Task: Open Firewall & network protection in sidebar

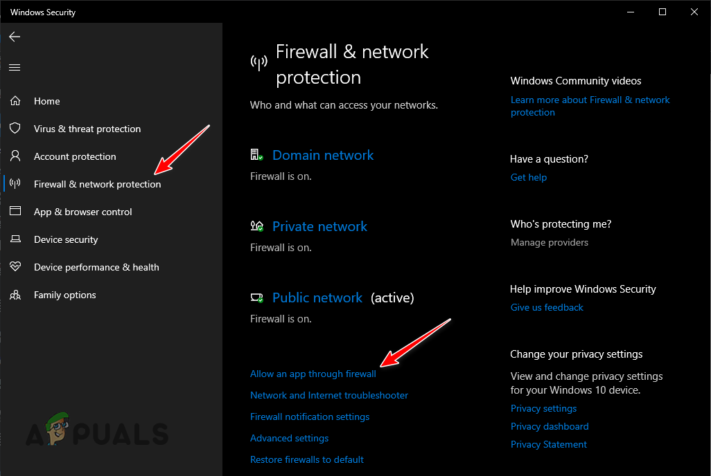Action: (x=97, y=184)
